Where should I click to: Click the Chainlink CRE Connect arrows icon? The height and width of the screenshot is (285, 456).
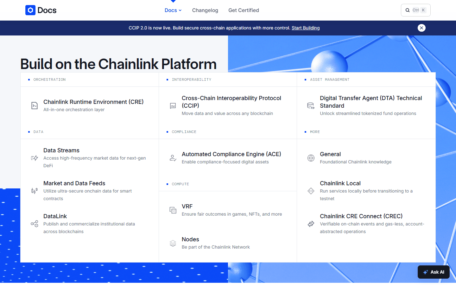tap(311, 224)
